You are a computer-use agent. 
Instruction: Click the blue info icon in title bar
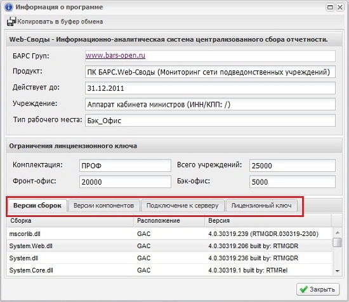click(x=8, y=7)
